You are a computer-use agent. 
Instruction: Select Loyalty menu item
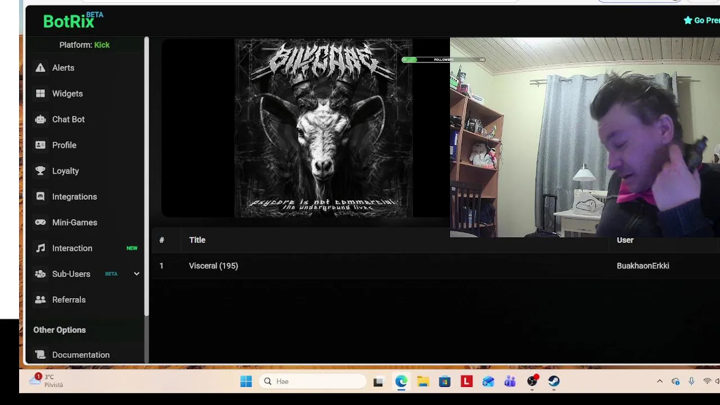coord(65,171)
